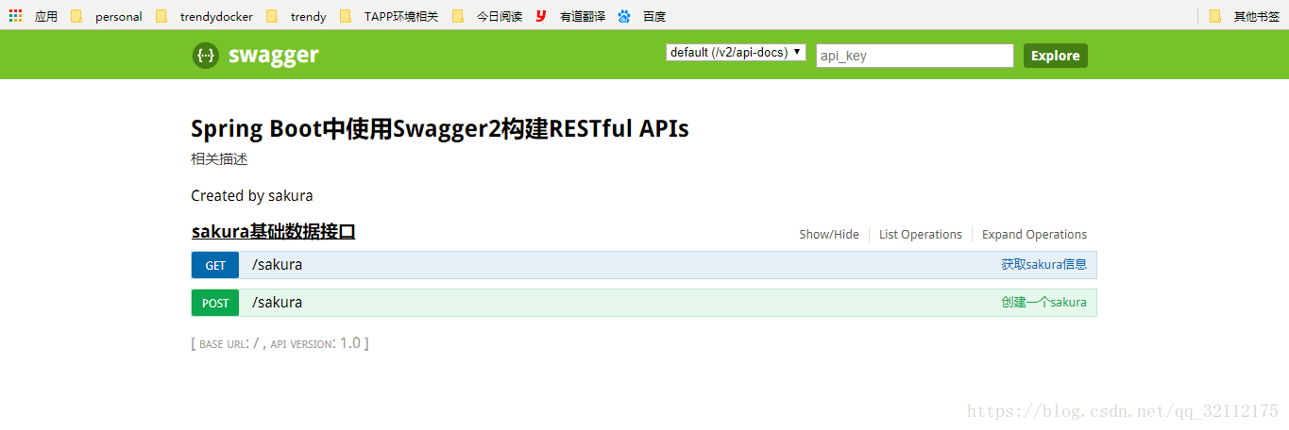Viewport: 1289px width, 430px height.
Task: Open the TAPP环境相关 bookmark folder
Action: point(389,16)
